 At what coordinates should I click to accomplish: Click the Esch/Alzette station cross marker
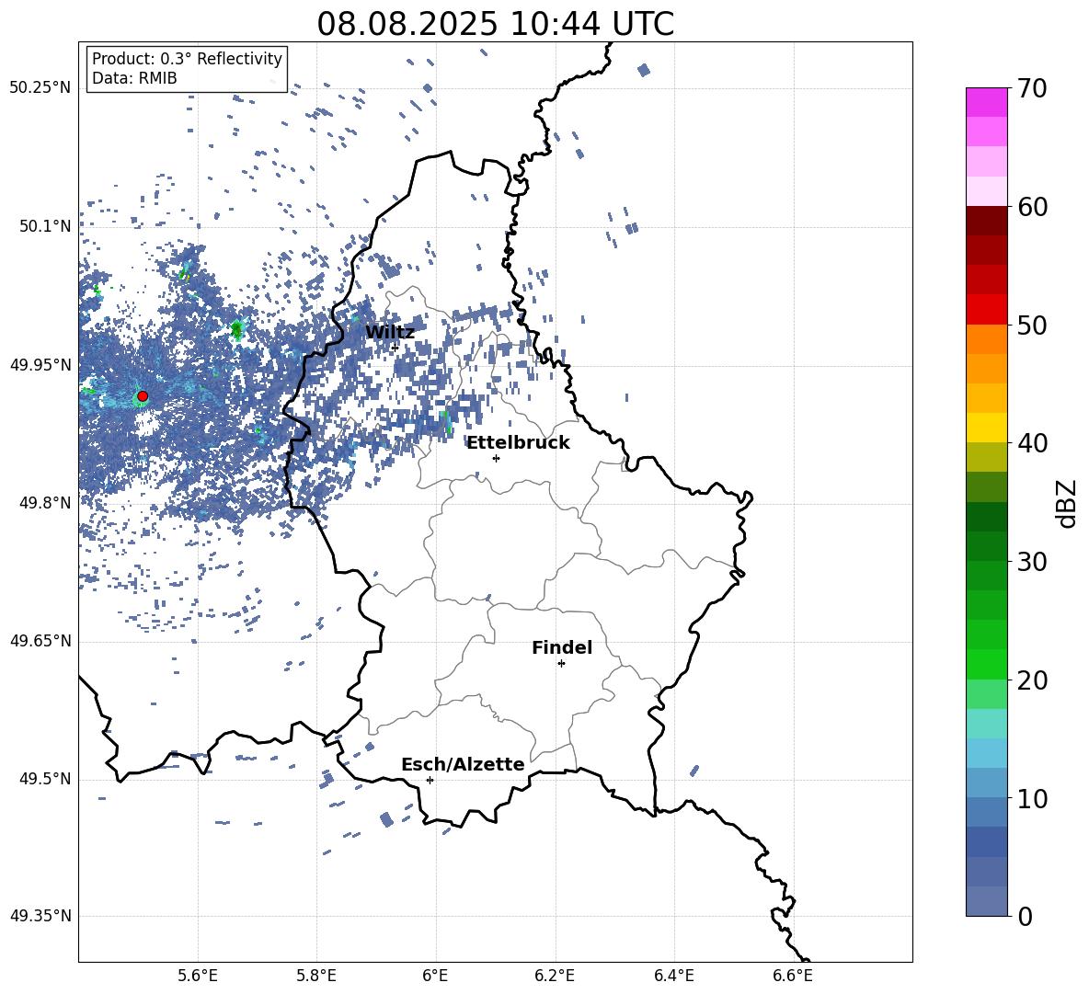coord(430,780)
